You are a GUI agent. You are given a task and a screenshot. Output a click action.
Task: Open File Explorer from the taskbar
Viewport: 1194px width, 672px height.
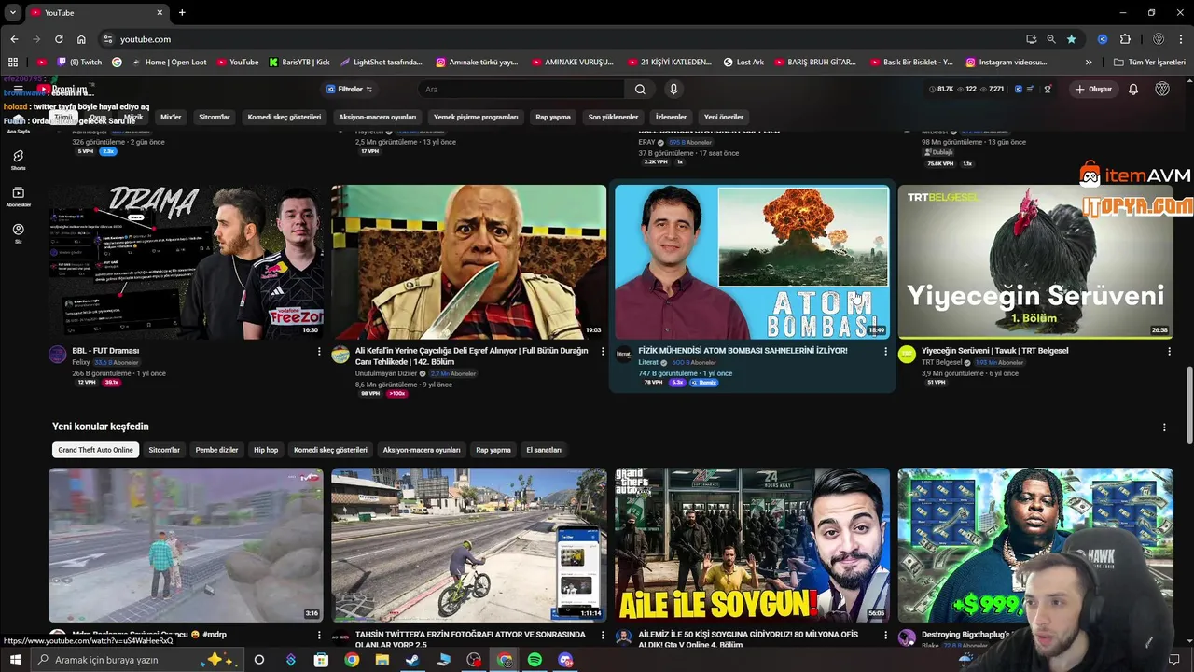[382, 660]
